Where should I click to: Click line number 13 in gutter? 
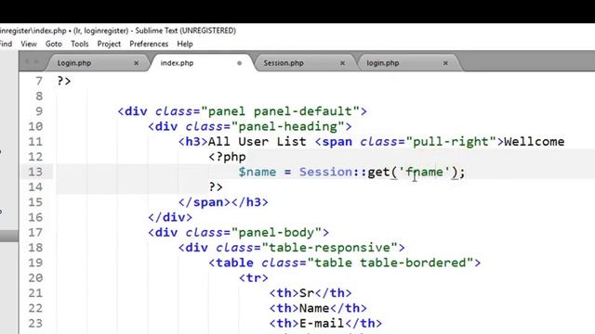pyautogui.click(x=35, y=172)
